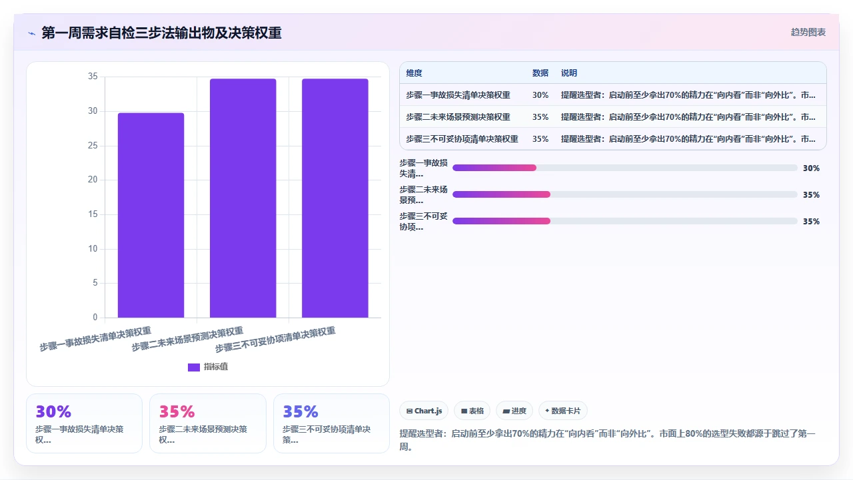This screenshot has width=853, height=480.
Task: Select table cell 步骤三不可妥协项清单决策权重
Action: tap(462, 139)
